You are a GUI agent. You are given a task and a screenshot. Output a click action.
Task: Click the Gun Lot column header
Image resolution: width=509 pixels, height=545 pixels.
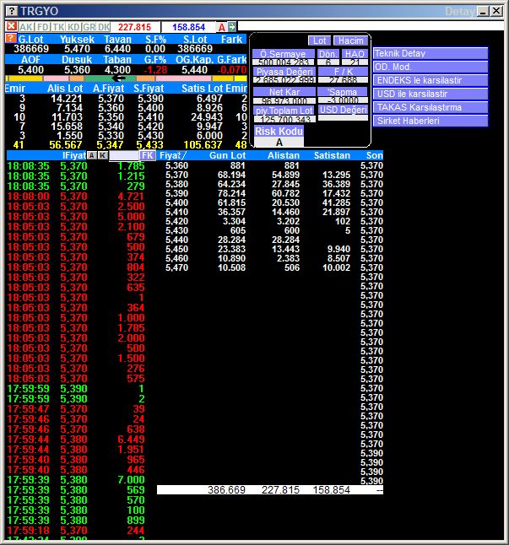tap(227, 155)
